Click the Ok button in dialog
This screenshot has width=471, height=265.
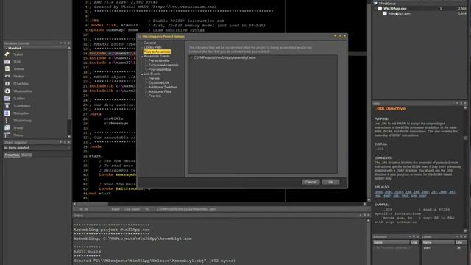(x=330, y=182)
